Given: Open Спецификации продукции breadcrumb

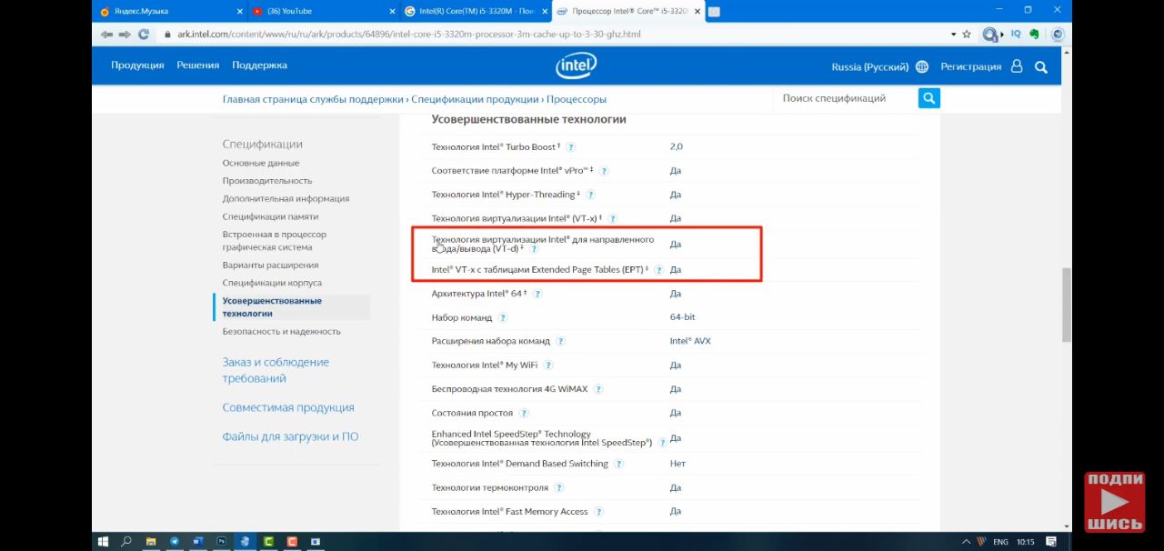Looking at the screenshot, I should (475, 99).
